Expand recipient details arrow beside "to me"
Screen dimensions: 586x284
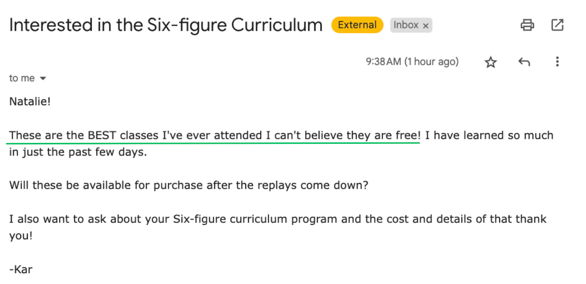point(43,79)
